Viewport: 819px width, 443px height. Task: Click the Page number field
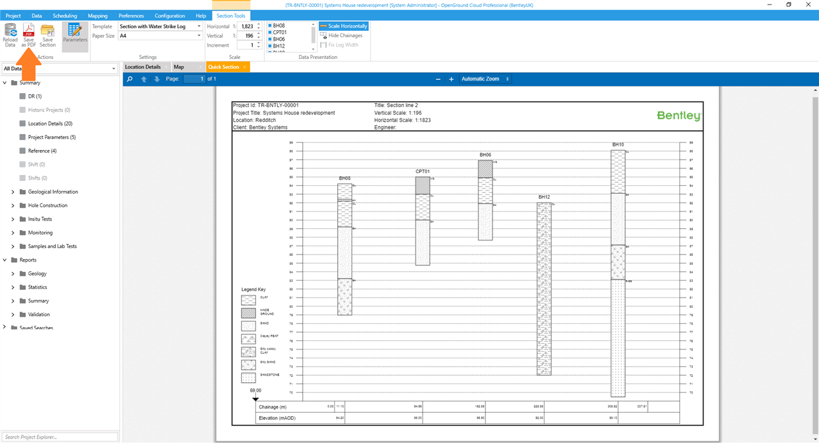click(194, 79)
